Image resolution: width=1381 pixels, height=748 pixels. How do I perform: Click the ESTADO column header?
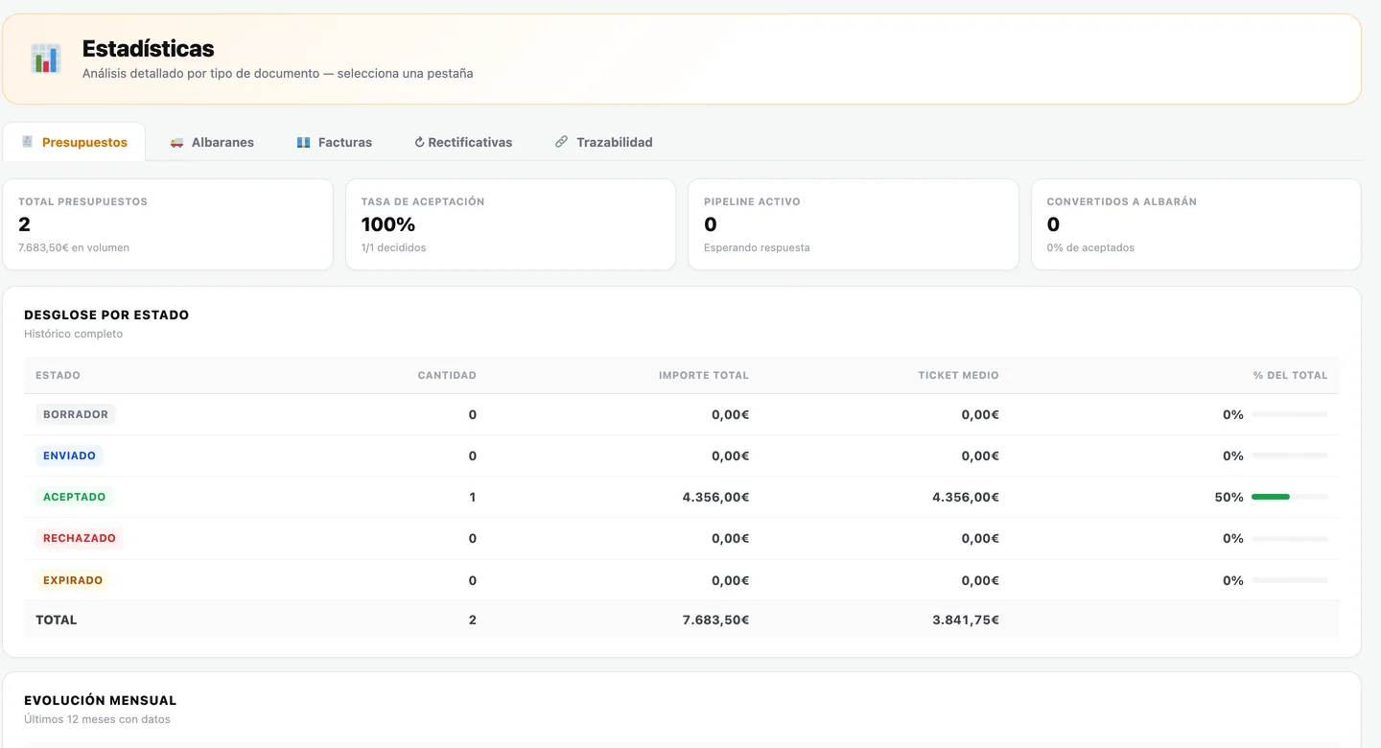tap(58, 375)
